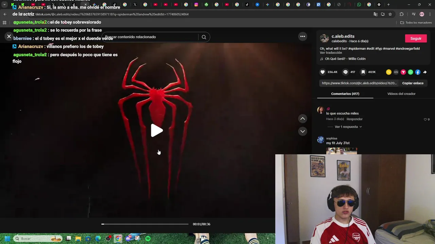Open the three-dot more options menu
The height and width of the screenshot is (244, 435).
click(302, 36)
